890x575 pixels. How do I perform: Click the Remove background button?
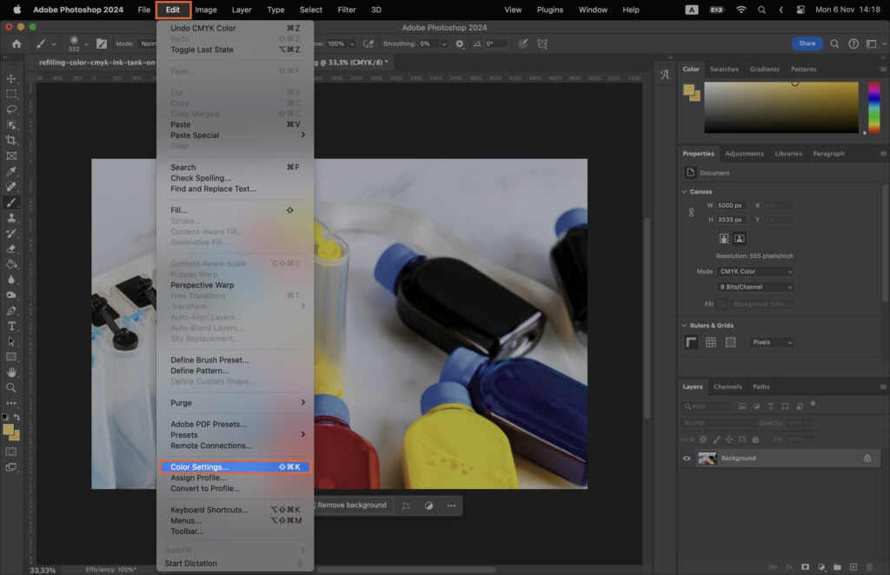(x=351, y=505)
